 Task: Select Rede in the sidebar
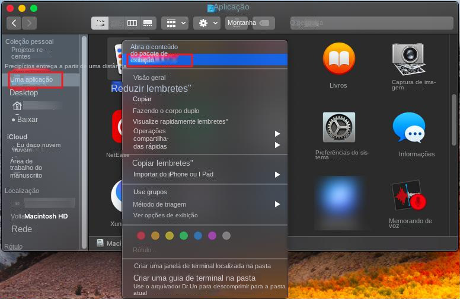click(x=21, y=229)
